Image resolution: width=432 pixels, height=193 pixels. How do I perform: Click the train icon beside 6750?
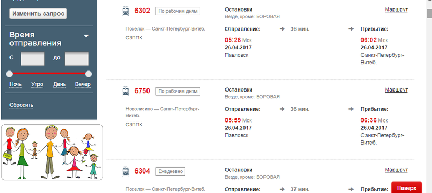tap(125, 92)
